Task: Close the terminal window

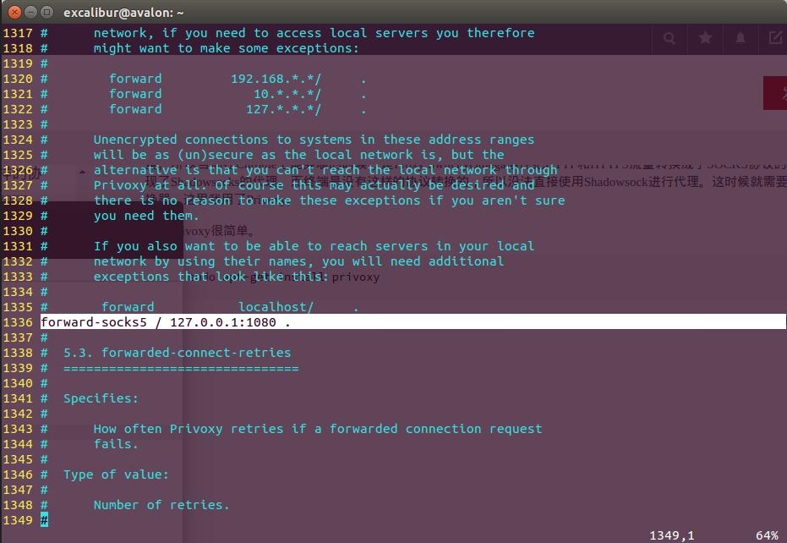Action: tap(14, 12)
